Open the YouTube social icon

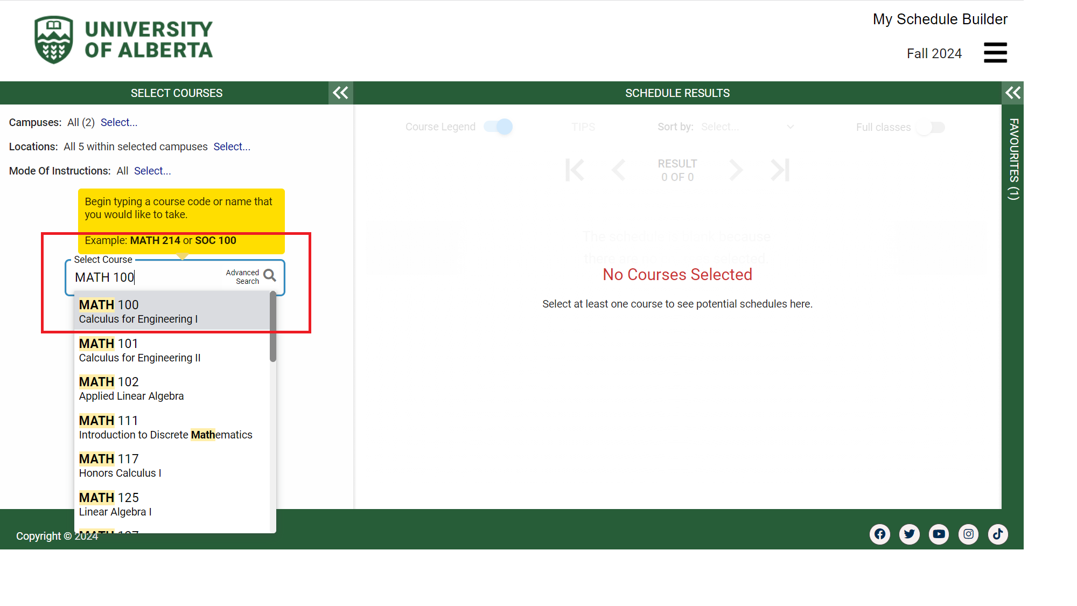(939, 534)
